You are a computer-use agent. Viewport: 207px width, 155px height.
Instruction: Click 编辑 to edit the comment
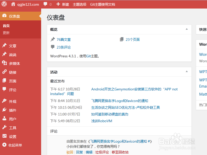tap(89, 152)
